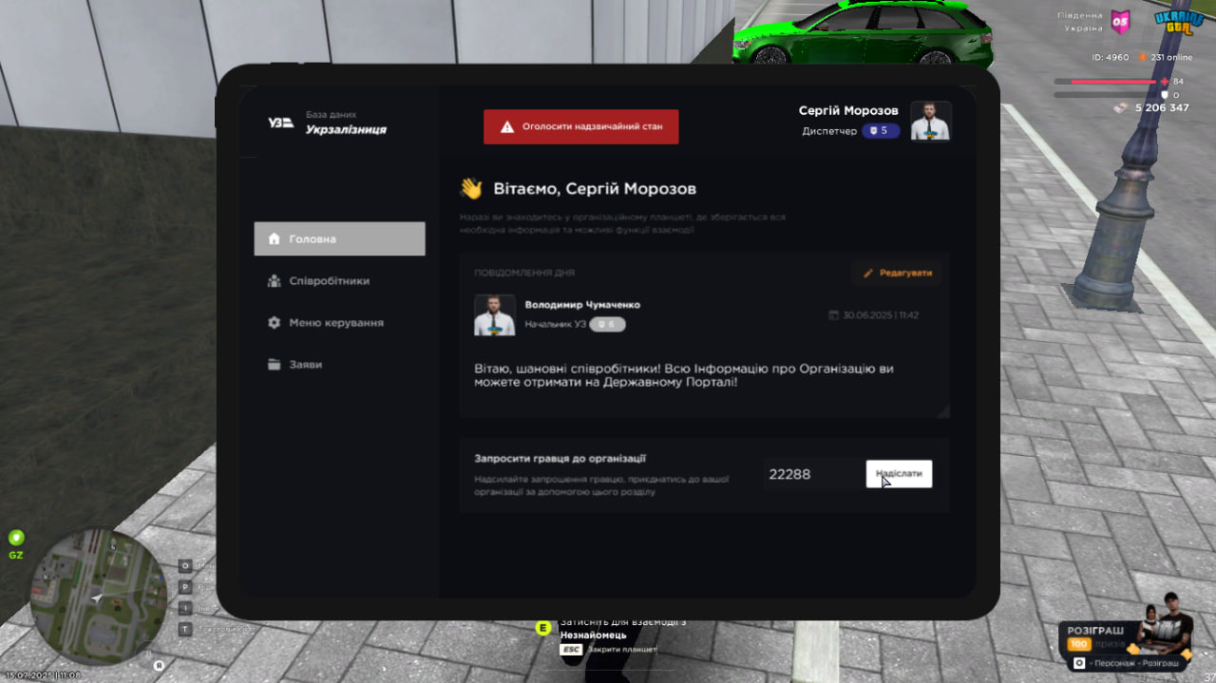Click the ID: 4960 text
1216x683 pixels.
[x=1111, y=57]
